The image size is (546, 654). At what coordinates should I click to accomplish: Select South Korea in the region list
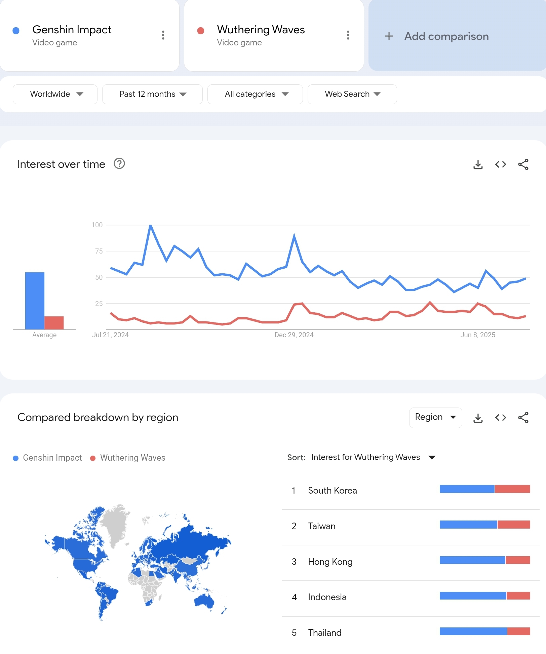point(411,491)
